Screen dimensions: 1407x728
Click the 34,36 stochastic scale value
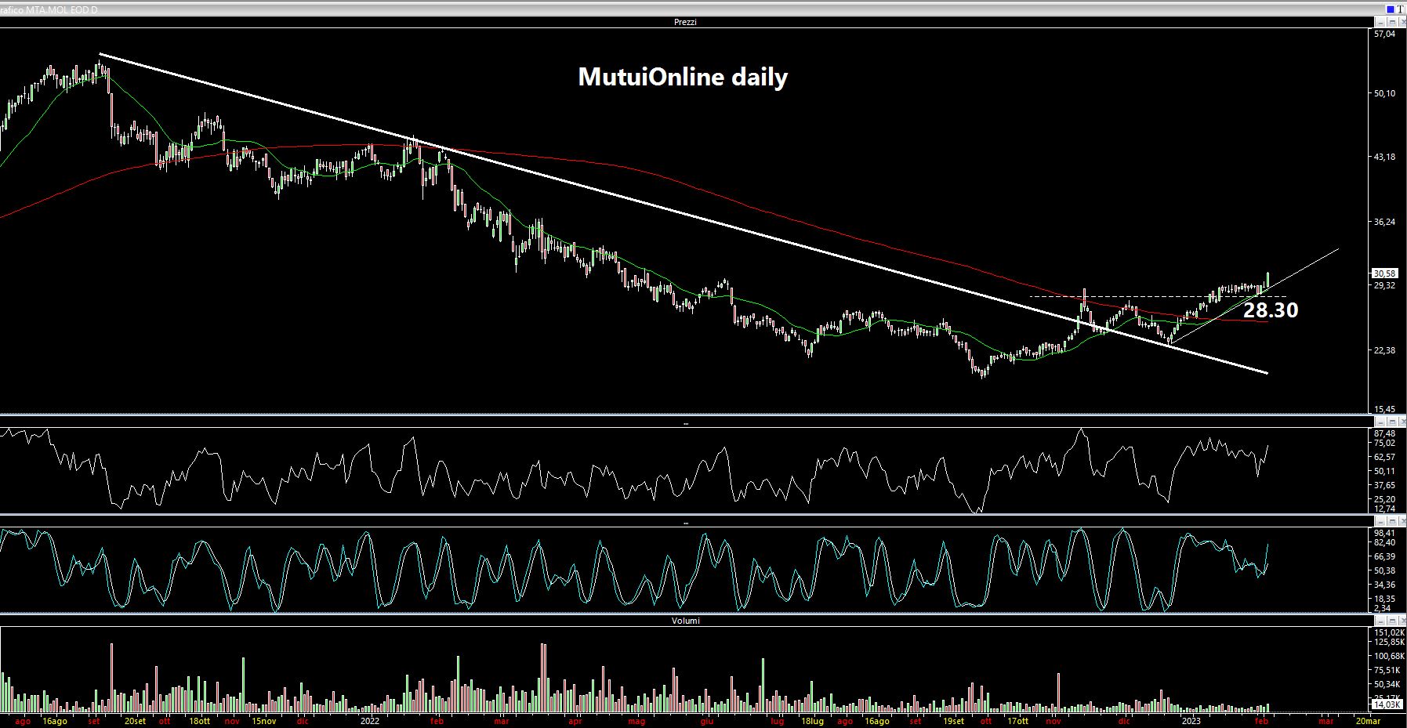click(1384, 585)
